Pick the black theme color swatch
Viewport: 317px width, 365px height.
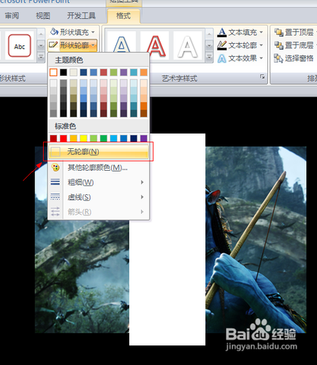[64, 72]
